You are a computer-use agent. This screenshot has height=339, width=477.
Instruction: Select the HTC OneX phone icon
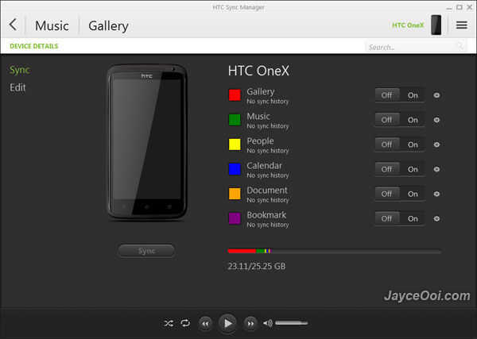[x=436, y=25]
